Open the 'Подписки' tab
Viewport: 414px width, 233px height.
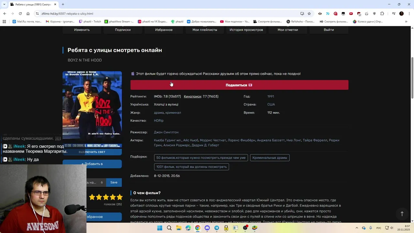click(x=123, y=30)
